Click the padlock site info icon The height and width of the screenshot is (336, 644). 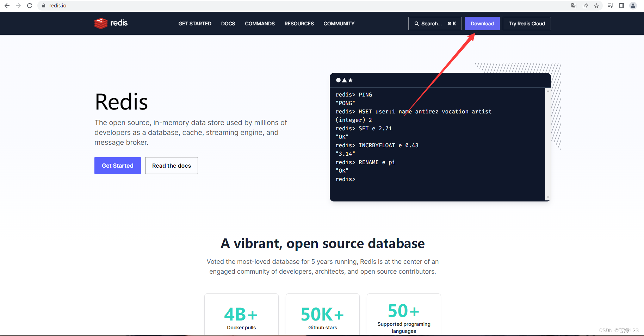coord(44,6)
